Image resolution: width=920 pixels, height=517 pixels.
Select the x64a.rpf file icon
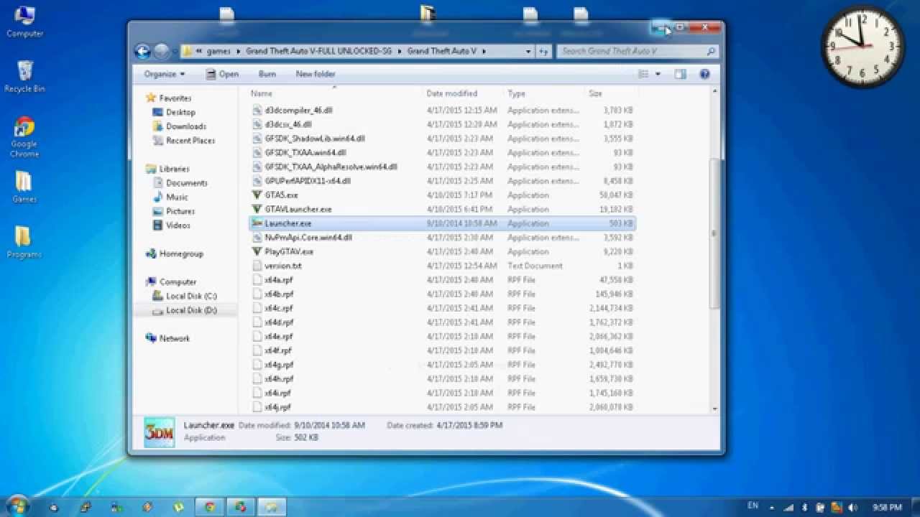(x=257, y=280)
